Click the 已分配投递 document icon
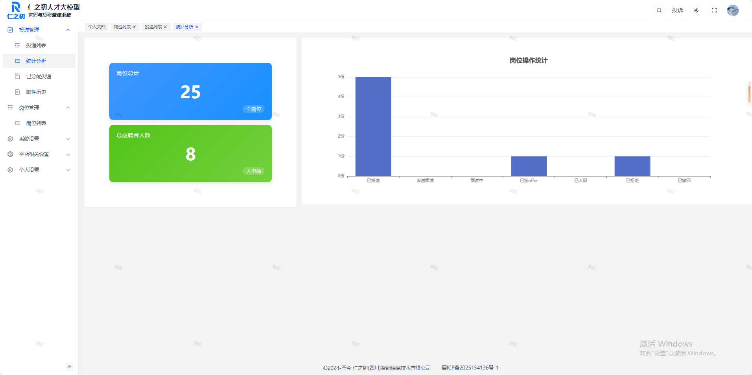This screenshot has height=375, width=752. coord(17,76)
